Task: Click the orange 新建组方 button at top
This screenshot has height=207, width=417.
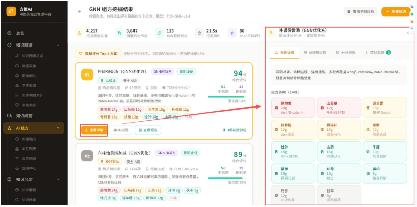Action: [x=396, y=12]
